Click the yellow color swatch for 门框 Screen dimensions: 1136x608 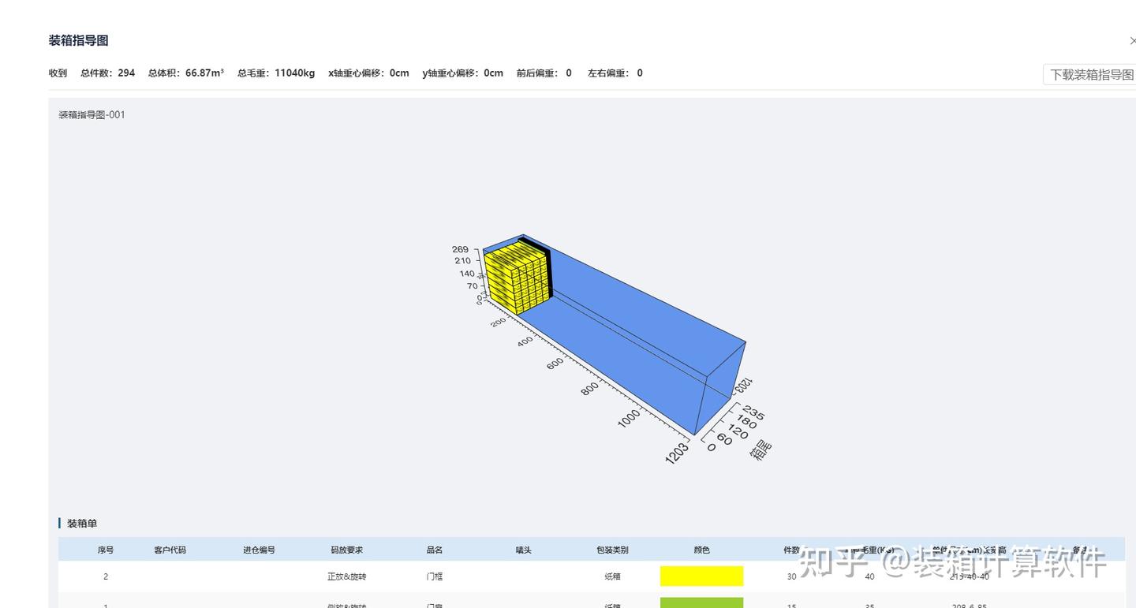(x=701, y=576)
